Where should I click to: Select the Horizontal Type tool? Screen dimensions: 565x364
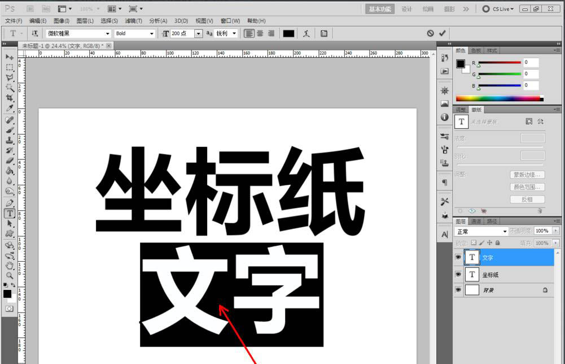click(9, 213)
